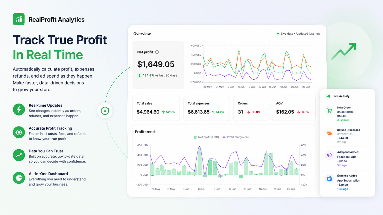Click the Facebook Ads entry text
This screenshot has width=383, height=215.
click(347, 157)
